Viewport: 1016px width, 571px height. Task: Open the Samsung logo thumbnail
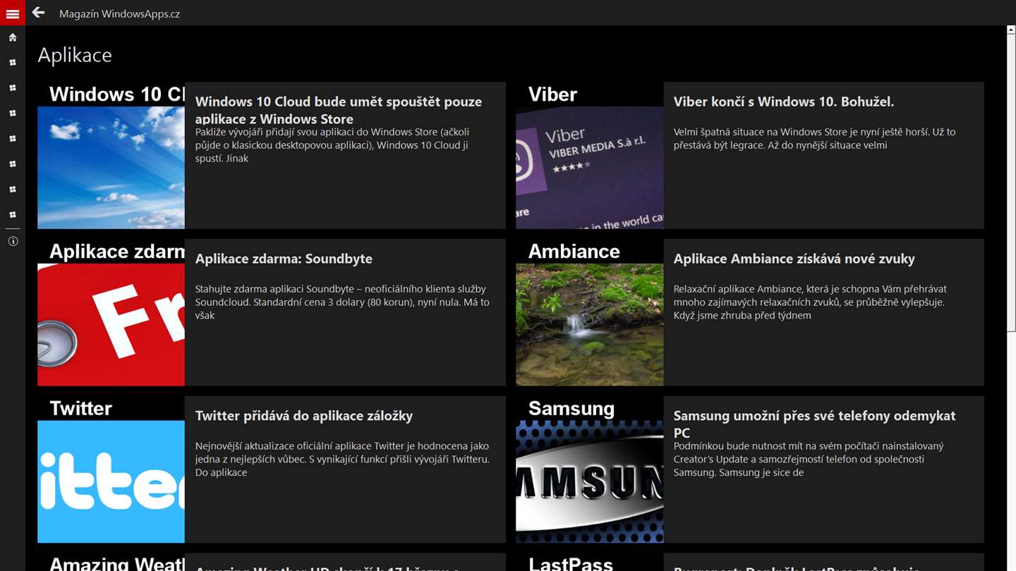589,481
